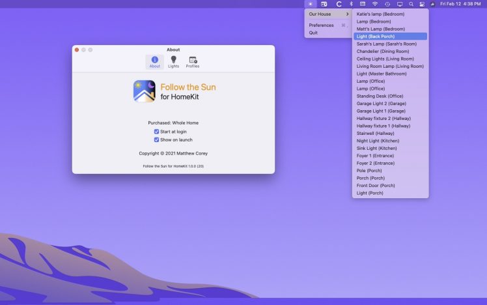Screen dimensions: 487x305
Task: Select the About info icon
Action: coord(154,62)
